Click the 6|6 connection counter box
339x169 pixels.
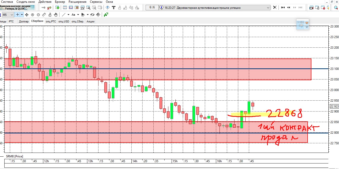[152, 7]
